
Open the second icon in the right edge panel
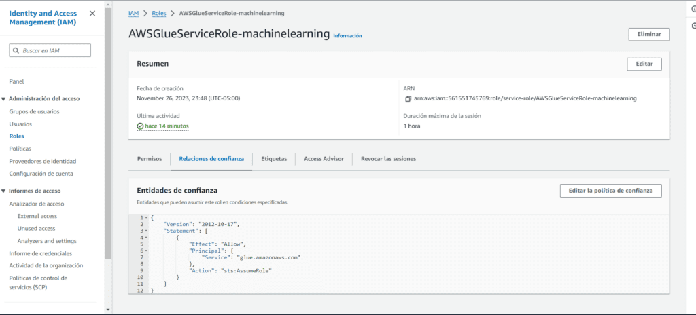click(693, 25)
